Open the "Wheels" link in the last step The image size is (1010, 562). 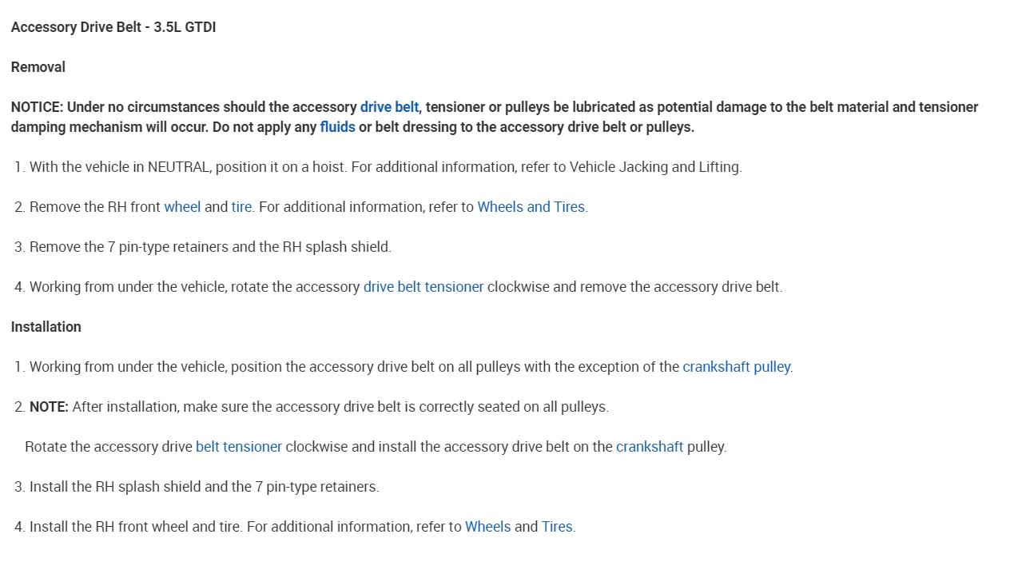click(487, 527)
